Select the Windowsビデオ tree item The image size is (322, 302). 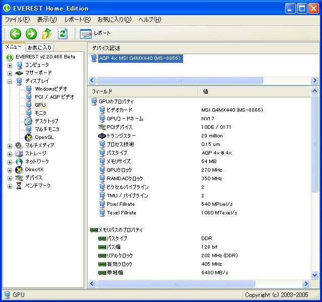coord(51,89)
